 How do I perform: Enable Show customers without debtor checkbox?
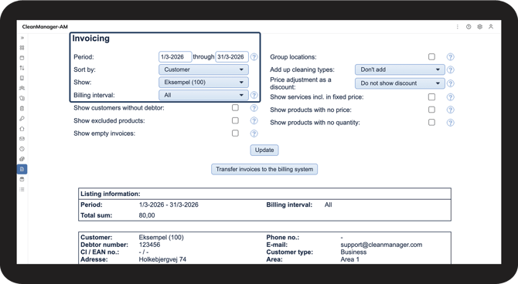pyautogui.click(x=235, y=107)
